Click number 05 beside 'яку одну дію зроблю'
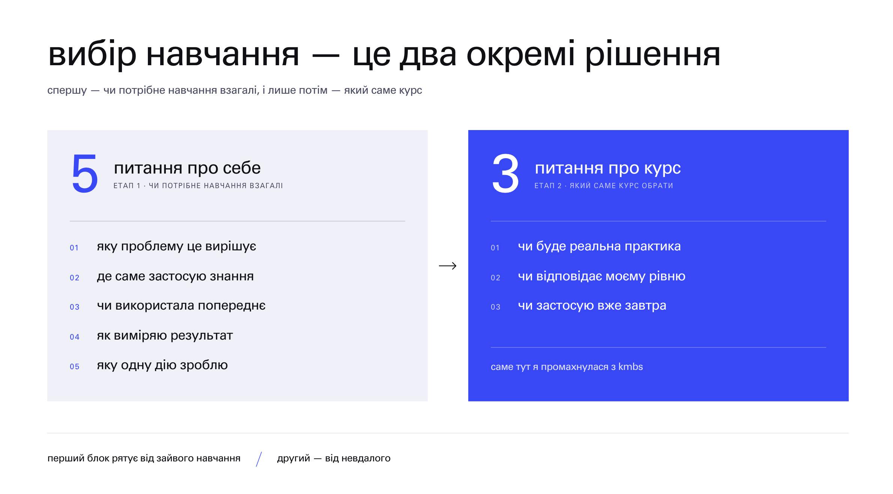This screenshot has height=494, width=893. 75,367
